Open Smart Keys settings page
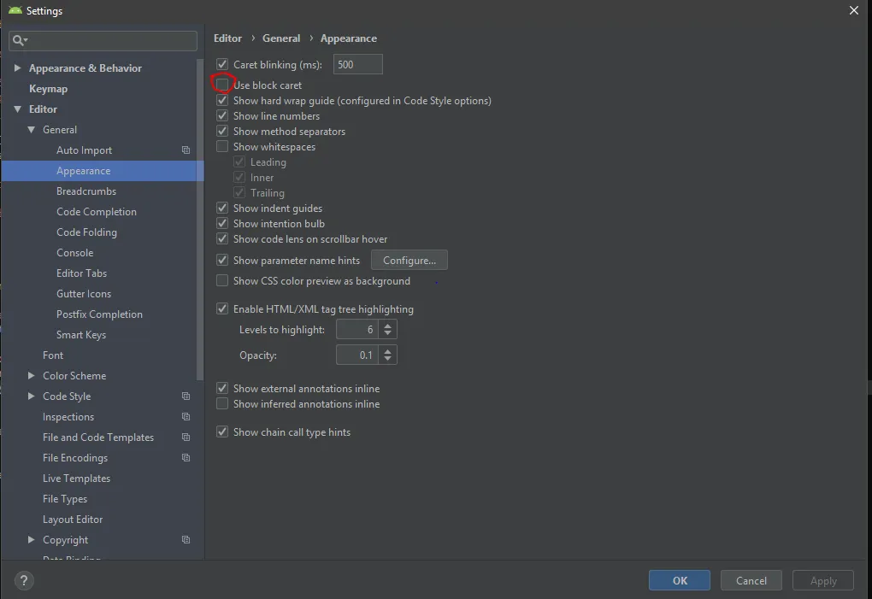 80,335
